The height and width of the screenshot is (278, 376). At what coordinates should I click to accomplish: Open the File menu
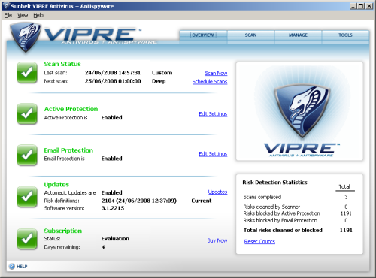pyautogui.click(x=8, y=15)
